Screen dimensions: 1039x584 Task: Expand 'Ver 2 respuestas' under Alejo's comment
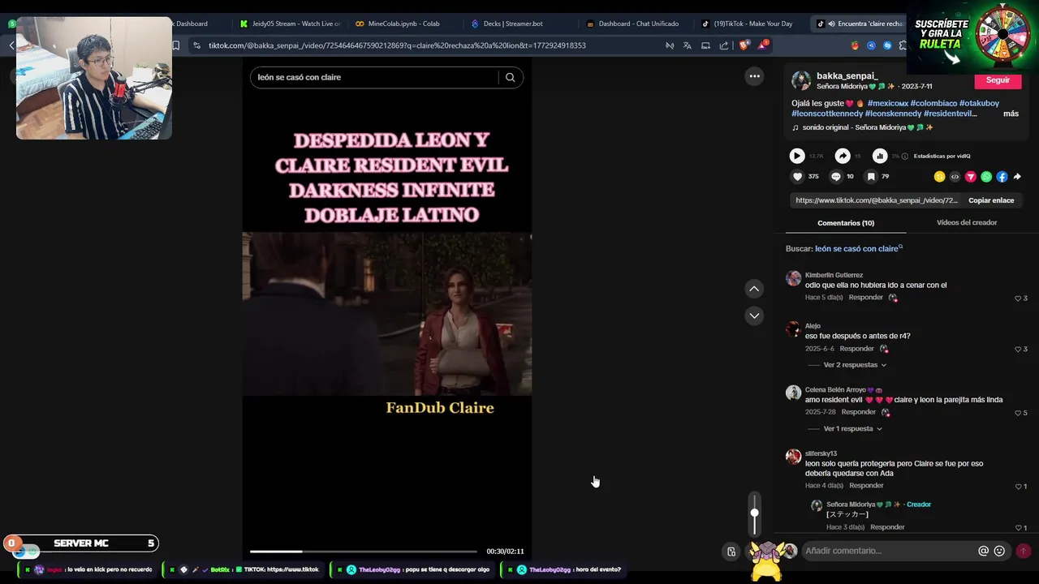click(855, 365)
